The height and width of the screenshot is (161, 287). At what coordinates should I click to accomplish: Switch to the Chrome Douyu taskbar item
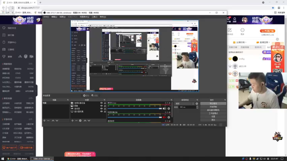click(18, 159)
